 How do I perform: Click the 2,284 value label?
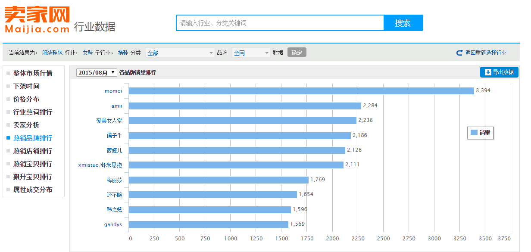(370, 105)
